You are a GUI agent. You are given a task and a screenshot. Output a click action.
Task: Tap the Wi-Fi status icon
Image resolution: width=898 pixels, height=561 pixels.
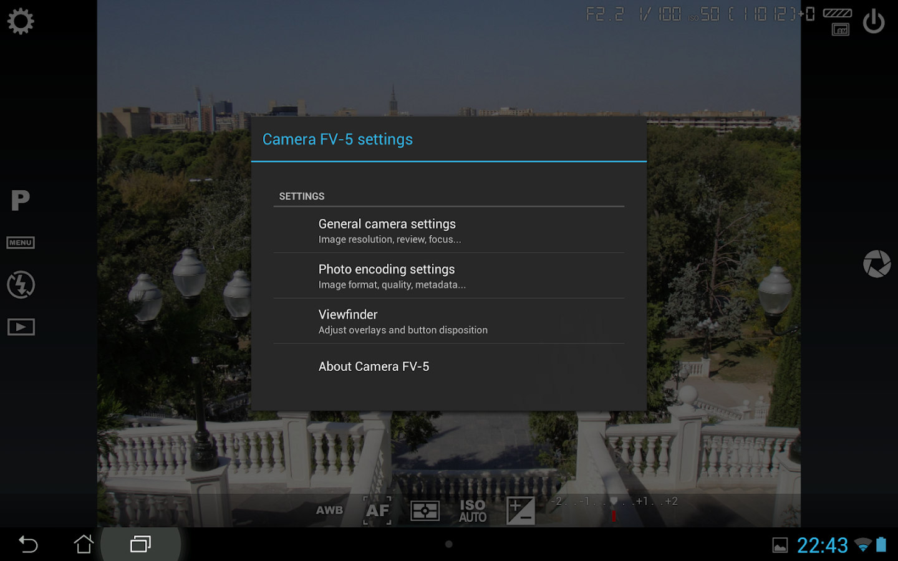pyautogui.click(x=863, y=545)
